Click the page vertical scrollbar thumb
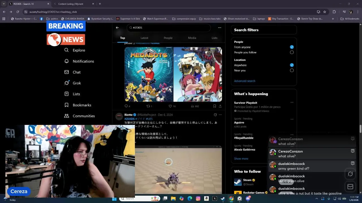 pos(360,129)
